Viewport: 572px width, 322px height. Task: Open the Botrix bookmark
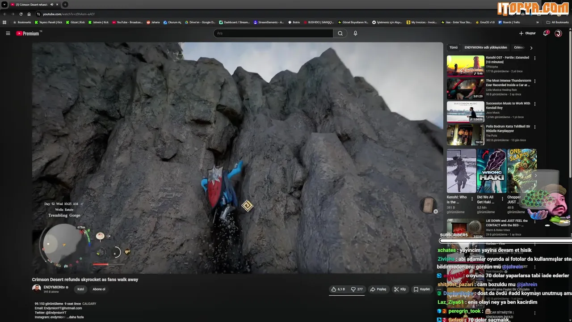294,22
